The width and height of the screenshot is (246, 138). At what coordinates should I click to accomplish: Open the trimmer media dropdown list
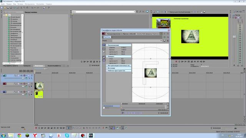(134, 12)
